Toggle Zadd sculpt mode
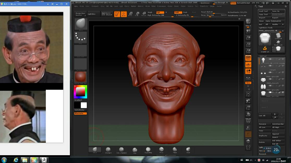Image resolution: width=291 pixels, height=163 pixels. tap(178, 12)
